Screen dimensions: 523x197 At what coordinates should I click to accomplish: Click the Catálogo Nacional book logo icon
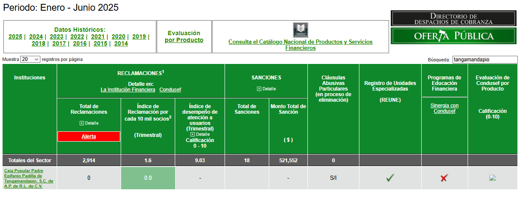click(300, 30)
